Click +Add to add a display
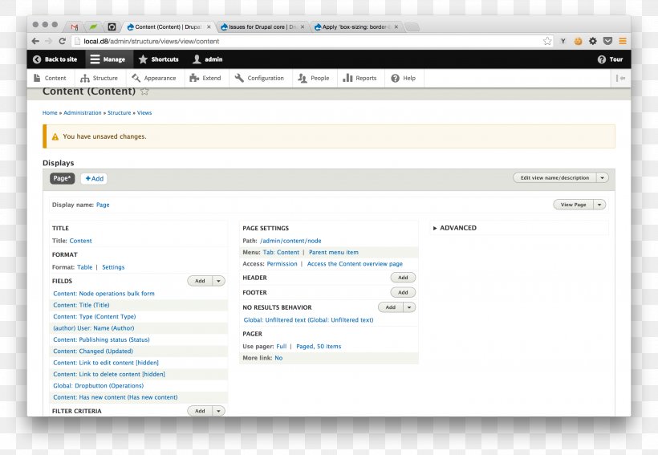Image resolution: width=658 pixels, height=455 pixels. tap(94, 178)
